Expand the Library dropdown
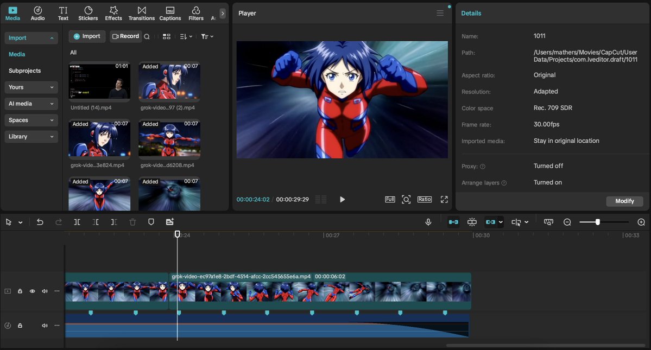Image resolution: width=651 pixels, height=350 pixels. coord(31,137)
